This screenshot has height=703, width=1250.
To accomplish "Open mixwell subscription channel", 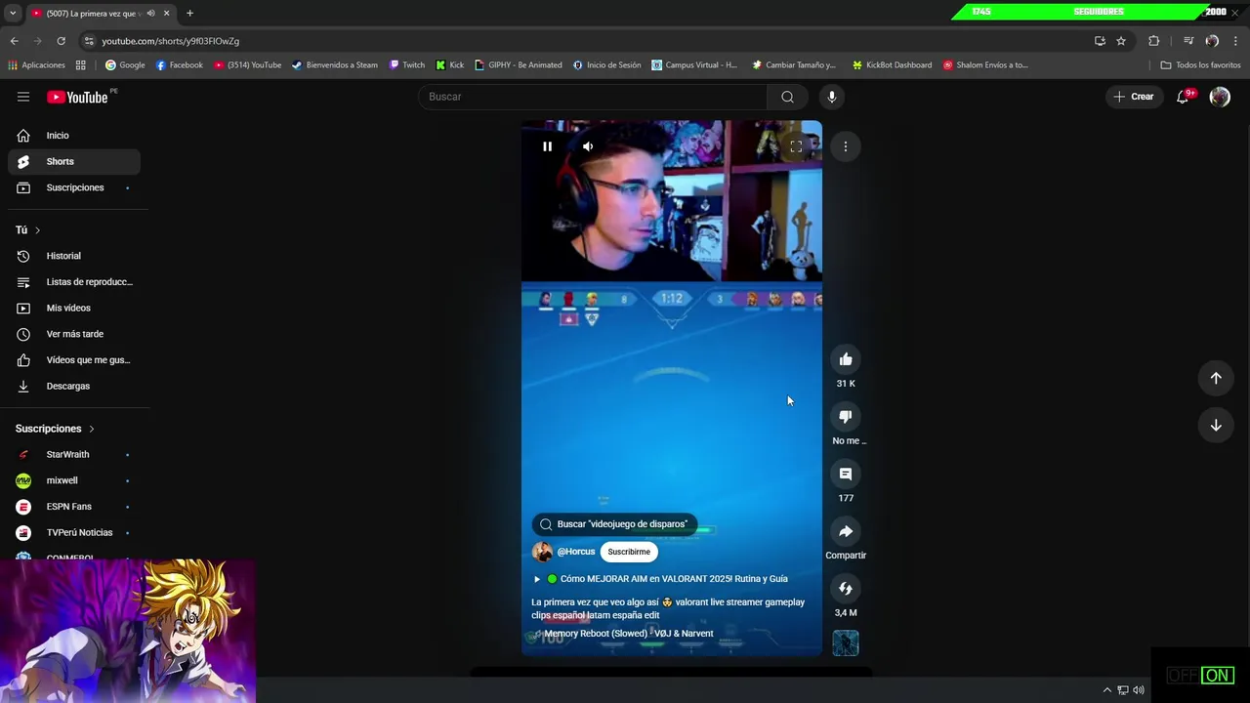I will [74, 480].
